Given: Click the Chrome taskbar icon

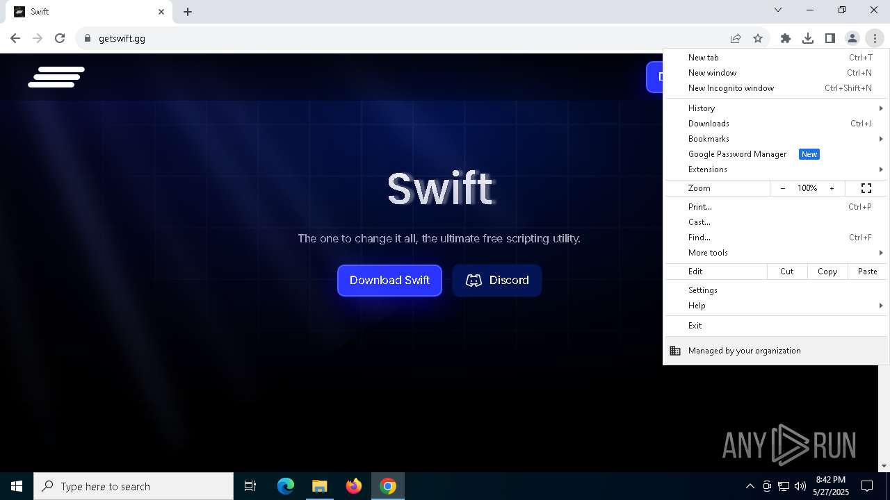Looking at the screenshot, I should pos(388,486).
